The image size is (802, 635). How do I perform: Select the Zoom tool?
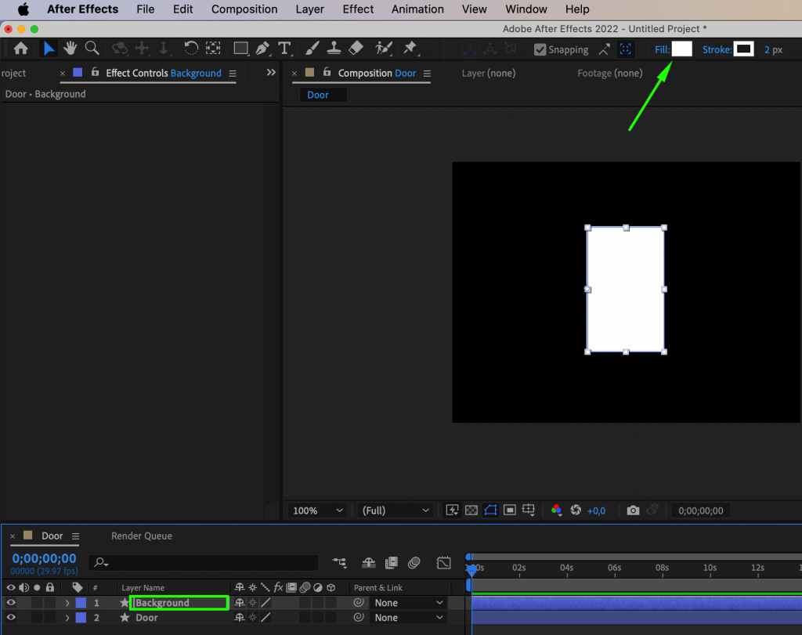coord(92,48)
